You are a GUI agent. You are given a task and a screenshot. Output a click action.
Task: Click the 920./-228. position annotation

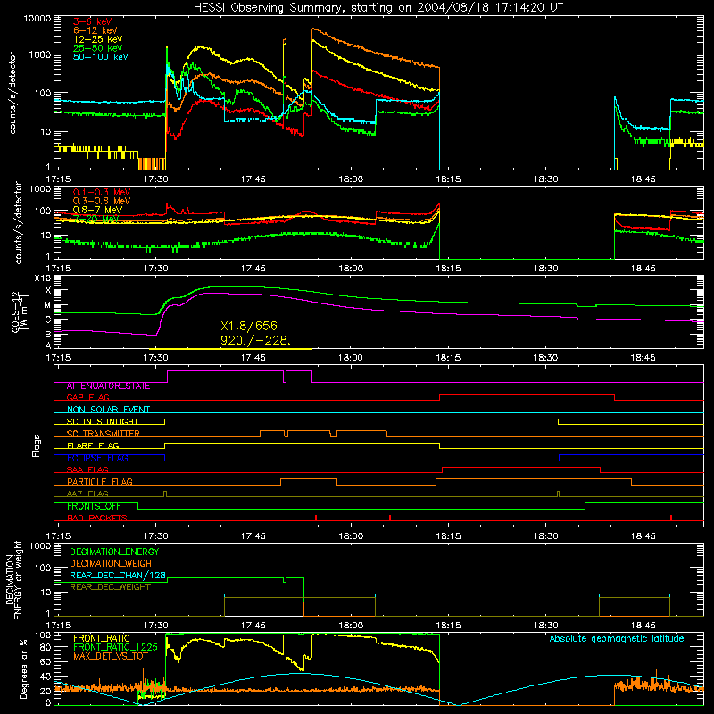(255, 340)
